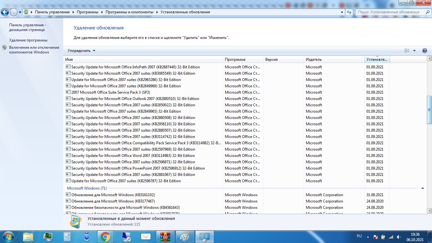This screenshot has height=243, width=432.
Task: Click the volume speaker tray icon
Action: coord(398,237)
